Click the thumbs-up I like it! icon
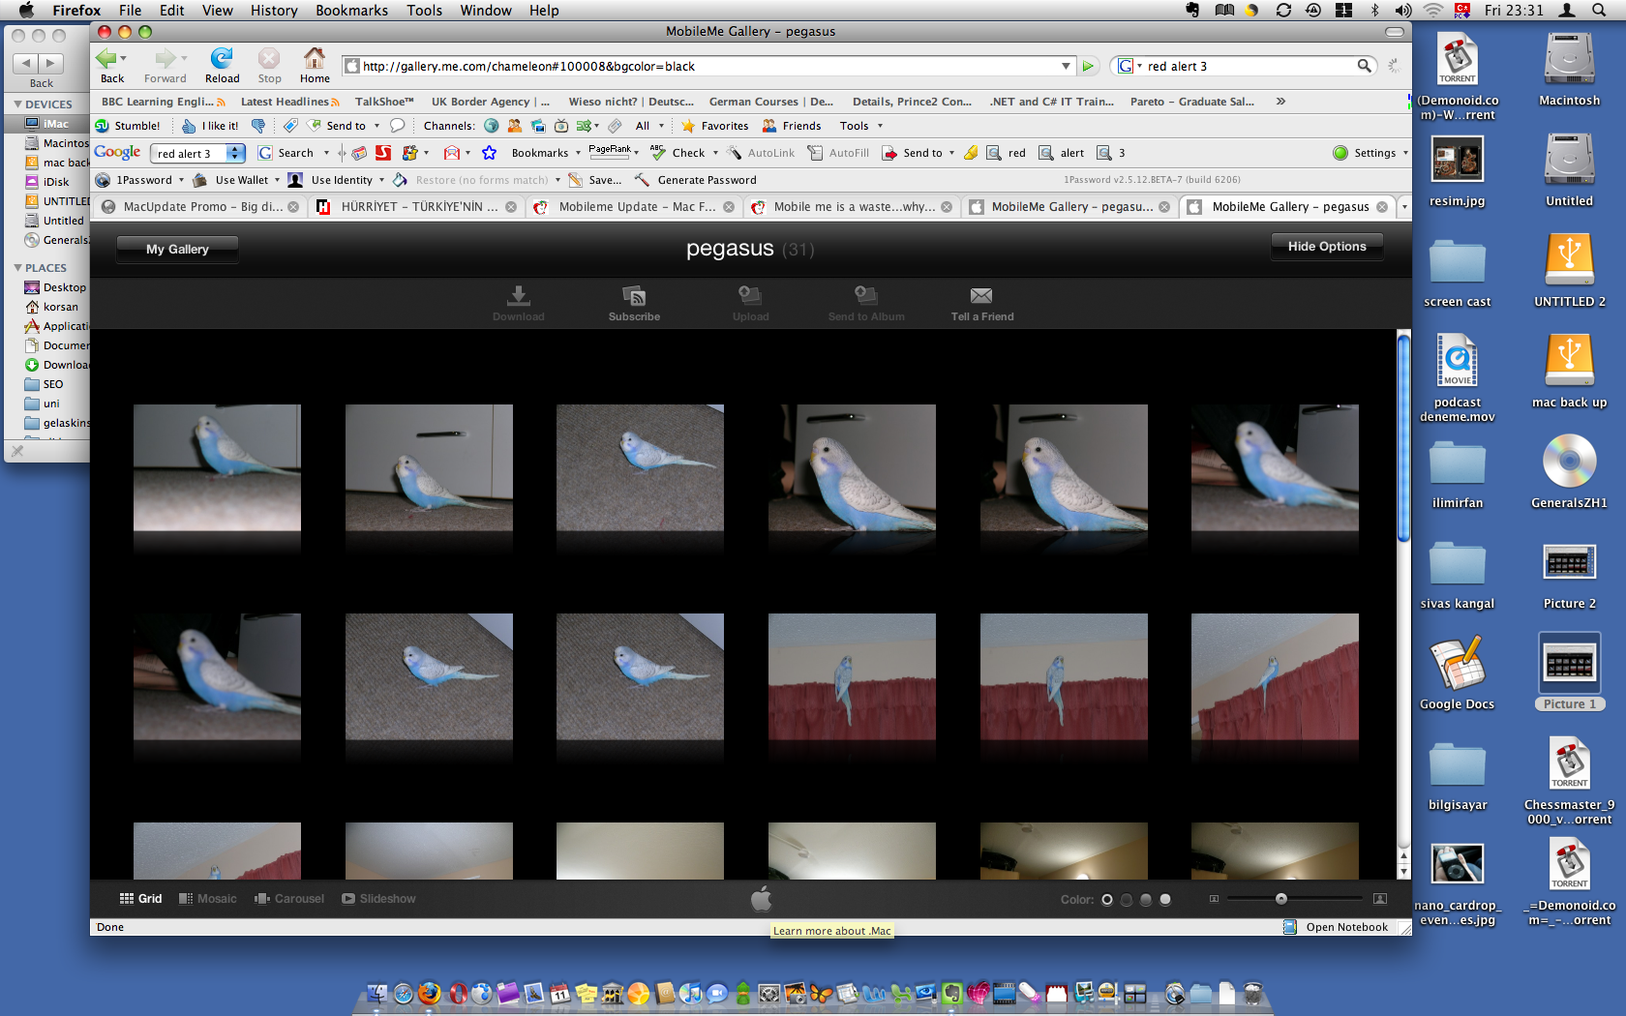The height and width of the screenshot is (1016, 1626). coord(189,126)
